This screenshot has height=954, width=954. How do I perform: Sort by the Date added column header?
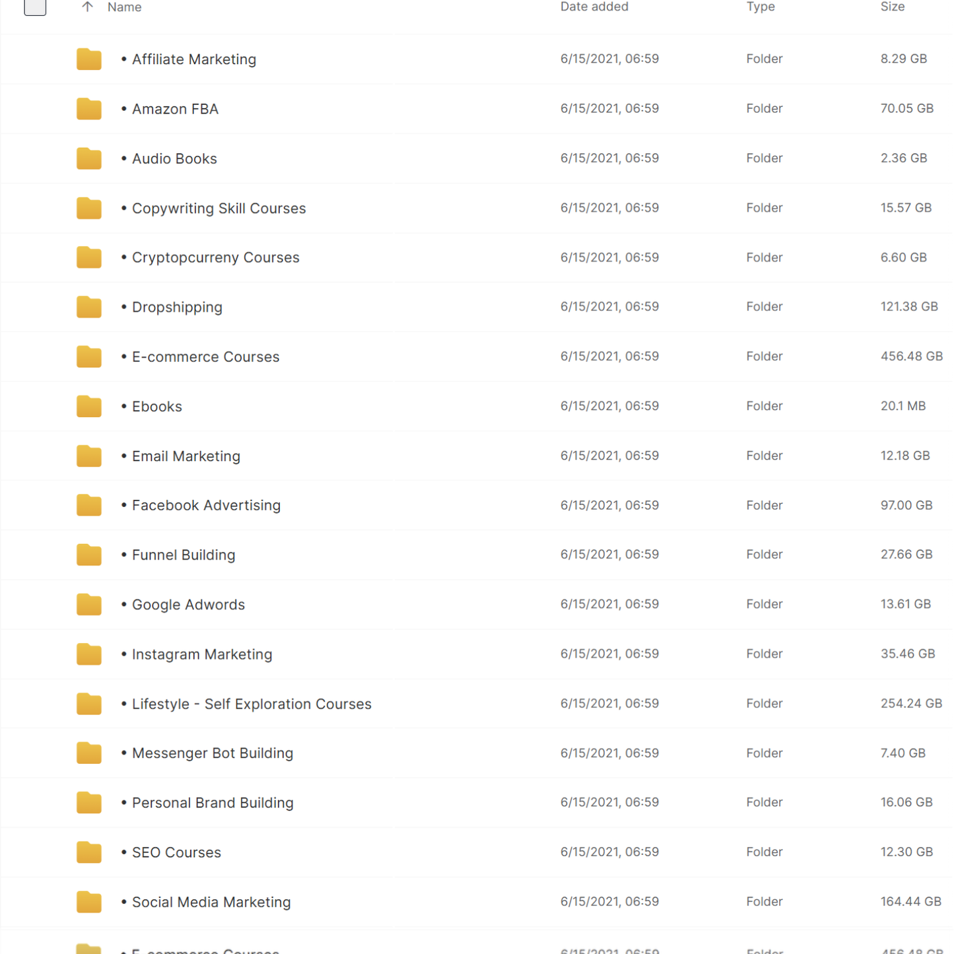(594, 7)
